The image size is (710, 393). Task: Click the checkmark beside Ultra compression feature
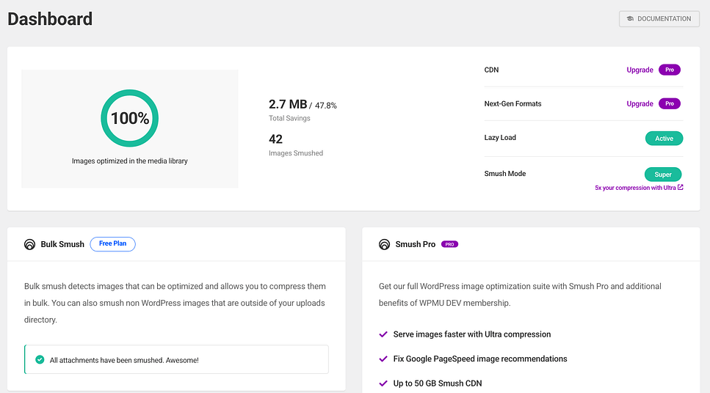click(x=383, y=334)
